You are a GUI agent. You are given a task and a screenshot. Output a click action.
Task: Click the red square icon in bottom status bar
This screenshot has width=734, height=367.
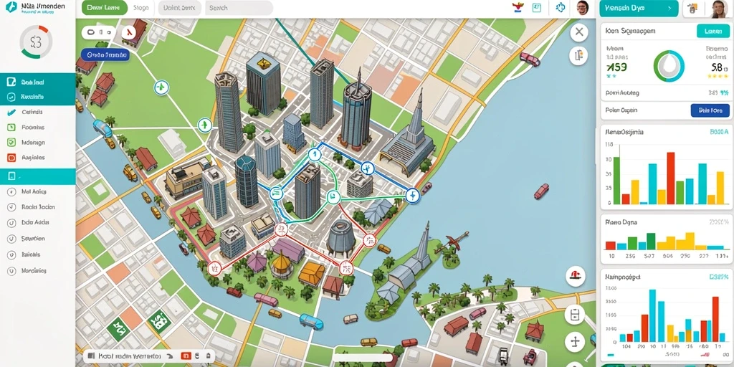tap(185, 356)
